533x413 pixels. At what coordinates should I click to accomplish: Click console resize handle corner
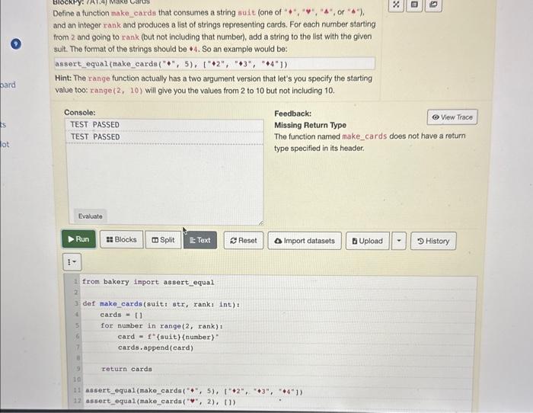260,223
